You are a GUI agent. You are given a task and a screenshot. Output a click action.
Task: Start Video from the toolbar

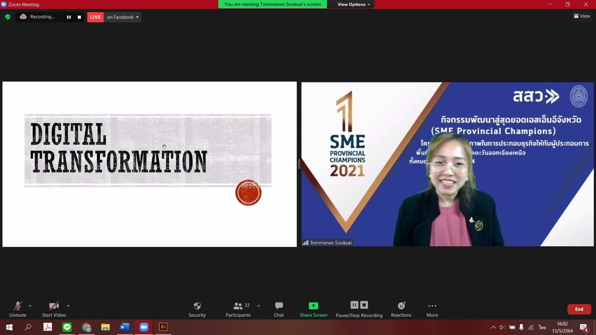coord(54,309)
